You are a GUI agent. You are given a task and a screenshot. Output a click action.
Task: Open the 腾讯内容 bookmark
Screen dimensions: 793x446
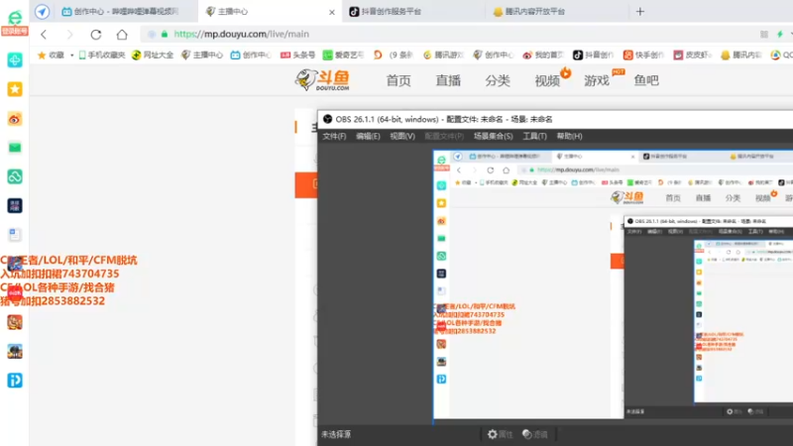click(740, 56)
